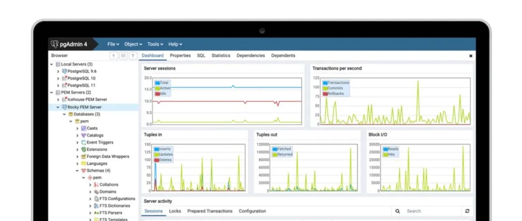Click the Filtered Rows funnel icon

coord(132,55)
